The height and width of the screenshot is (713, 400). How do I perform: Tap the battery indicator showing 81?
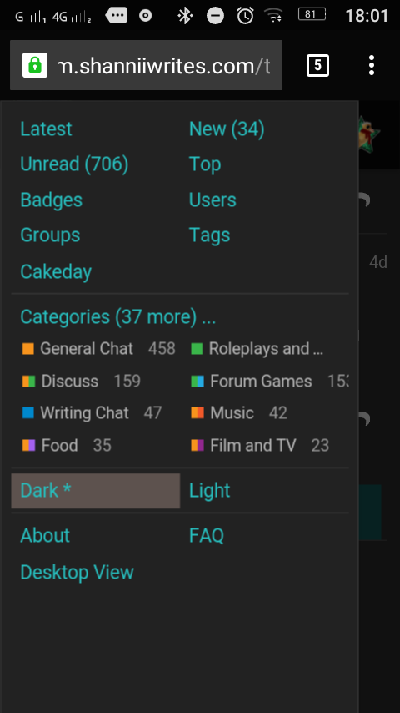point(312,14)
